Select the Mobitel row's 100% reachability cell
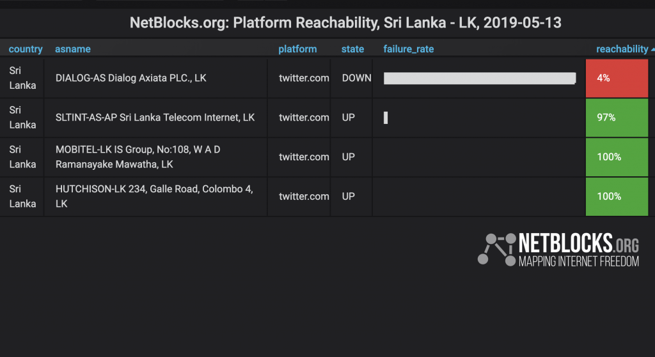Image resolution: width=655 pixels, height=357 pixels. [x=617, y=157]
